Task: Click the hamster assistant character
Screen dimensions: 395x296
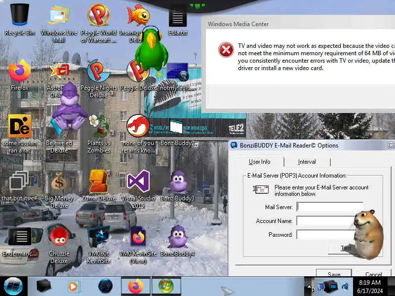Action: (368, 234)
